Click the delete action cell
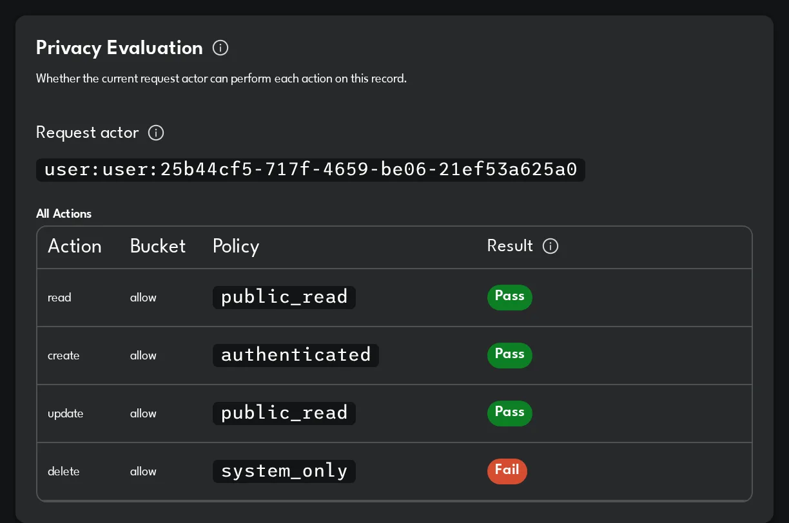The image size is (789, 523). pos(64,471)
